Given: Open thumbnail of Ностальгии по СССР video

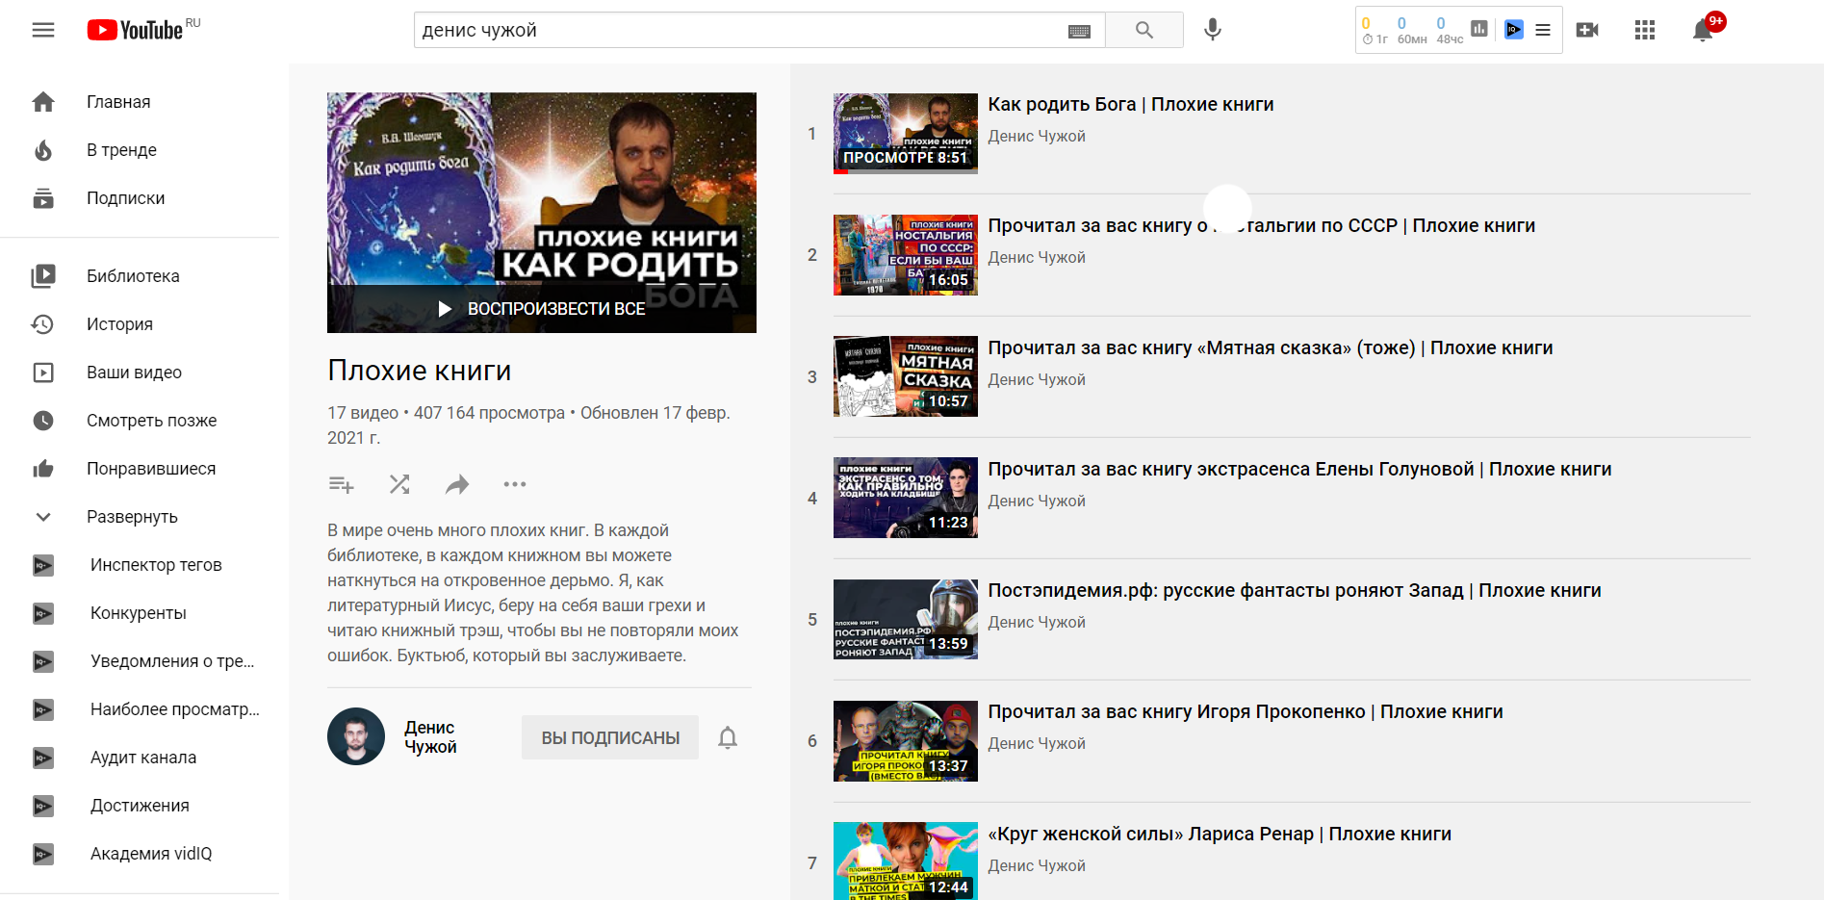Looking at the screenshot, I should click(x=906, y=255).
